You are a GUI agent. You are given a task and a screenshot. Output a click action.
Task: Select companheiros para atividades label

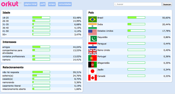click(12, 52)
